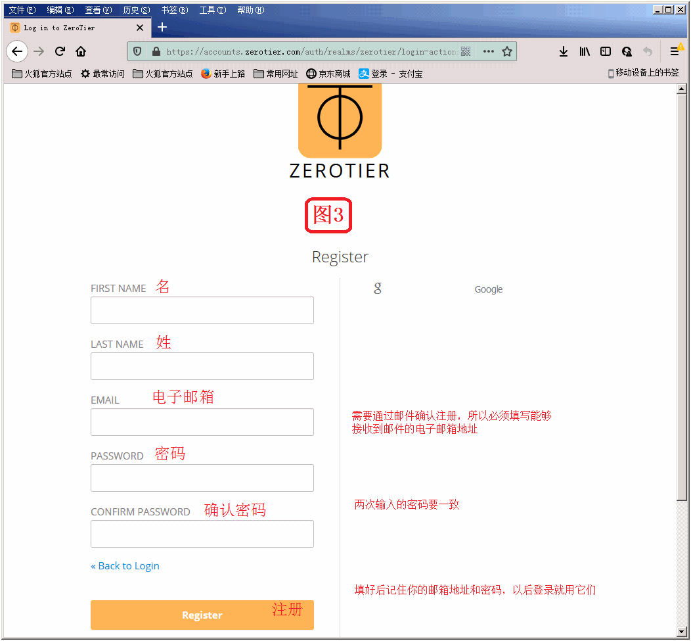Open the 新手上路 bookmark

click(x=223, y=74)
